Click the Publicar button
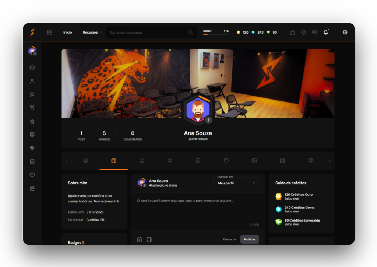This screenshot has height=267, width=377. pos(250,239)
